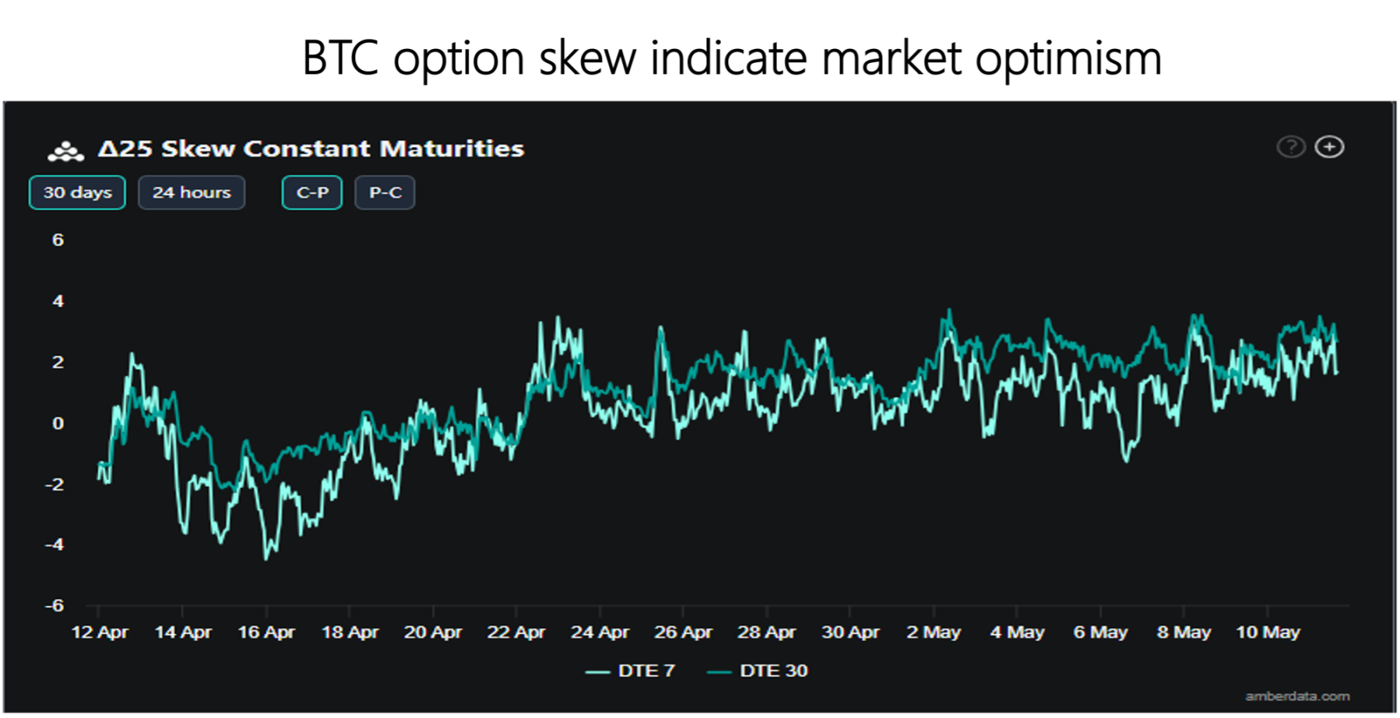This screenshot has height=718, width=1400.
Task: Toggle DTE 30 series in legend
Action: (758, 671)
